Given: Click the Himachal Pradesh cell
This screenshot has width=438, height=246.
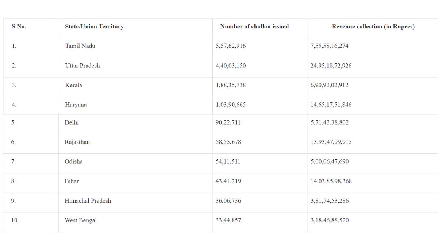Looking at the screenshot, I should [x=88, y=201].
